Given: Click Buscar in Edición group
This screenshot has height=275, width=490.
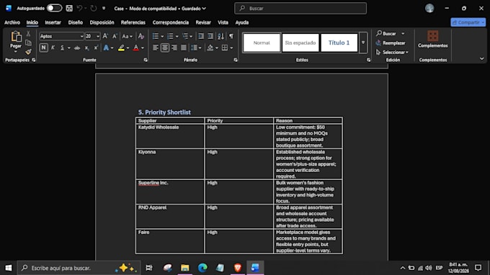Looking at the screenshot, I should pyautogui.click(x=386, y=33).
